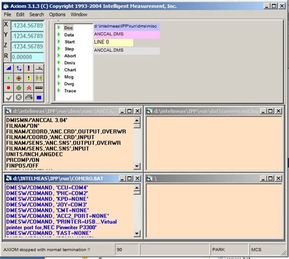Open the Window menu
Image resolution: width=289 pixels, height=259 pixels.
click(79, 15)
